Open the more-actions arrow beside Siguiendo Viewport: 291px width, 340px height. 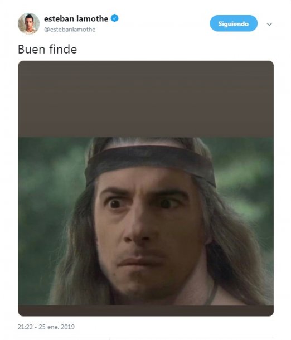[x=269, y=24]
